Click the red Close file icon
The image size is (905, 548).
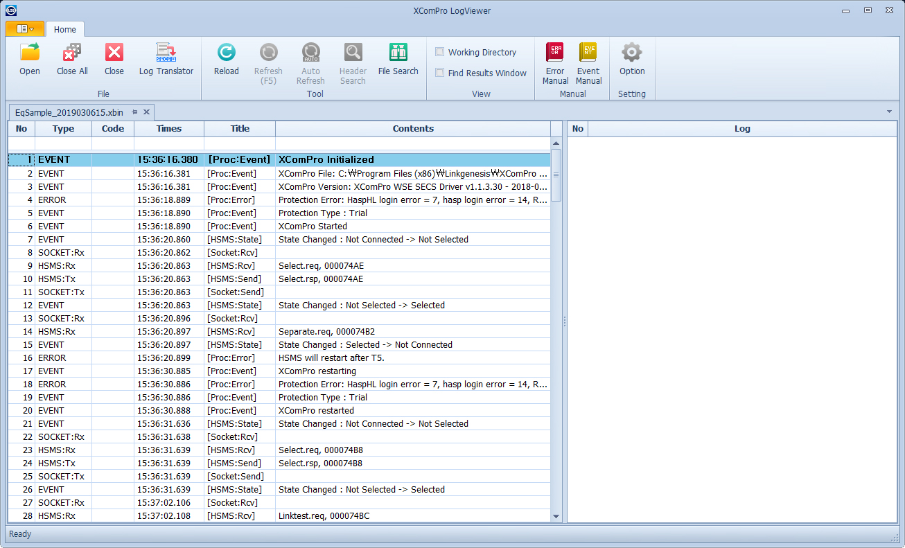point(114,53)
